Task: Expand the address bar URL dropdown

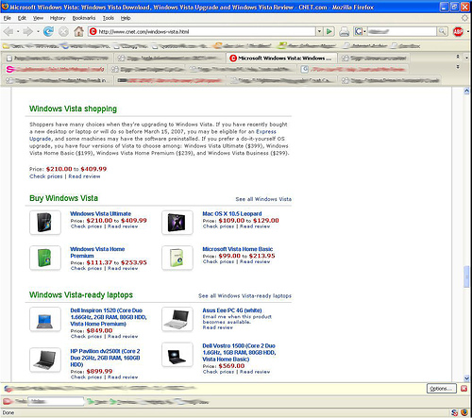Action: [x=319, y=31]
